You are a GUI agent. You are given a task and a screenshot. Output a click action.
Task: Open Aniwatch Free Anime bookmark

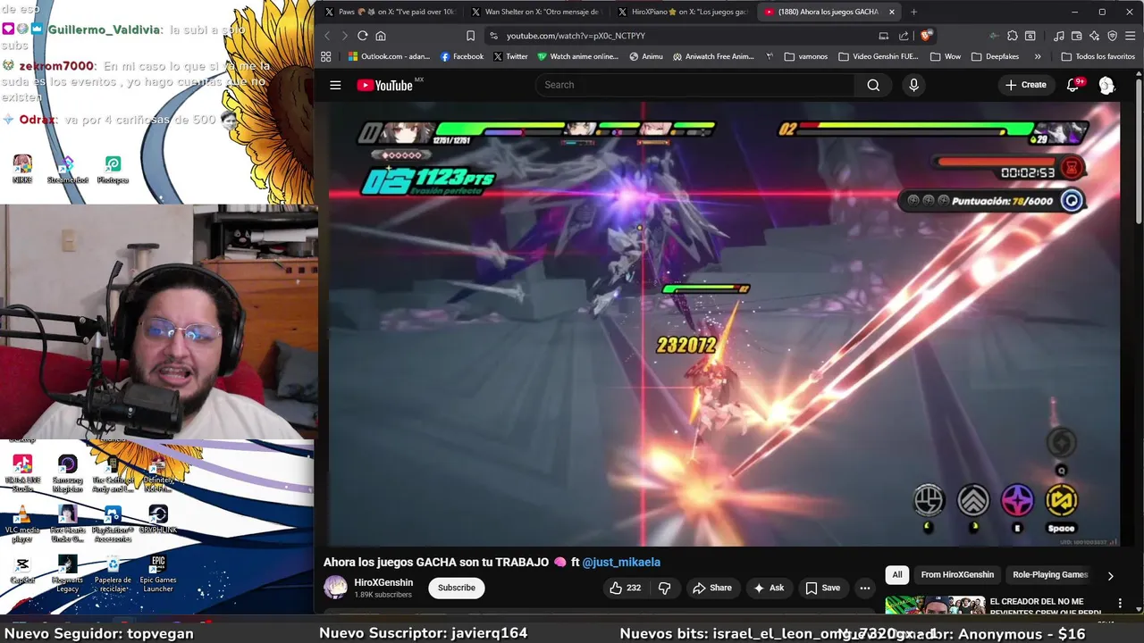[713, 56]
